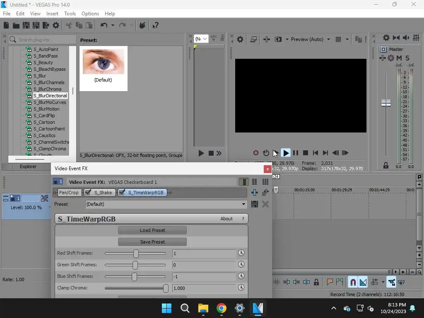
Task: Click the Master automation settings gear icon
Action: [391, 58]
